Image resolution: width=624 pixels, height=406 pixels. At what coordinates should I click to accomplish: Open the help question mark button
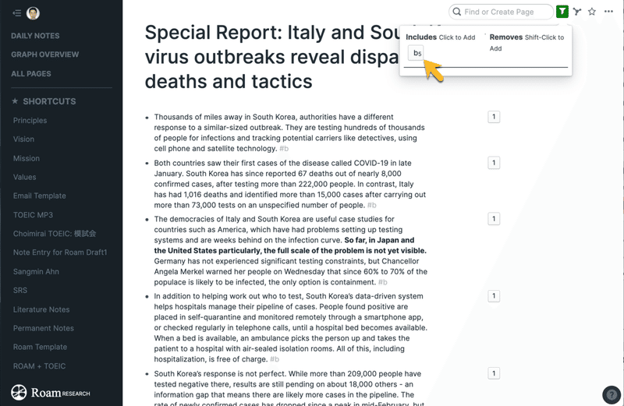pos(612,395)
